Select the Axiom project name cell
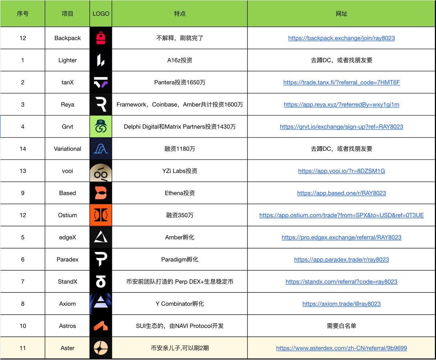The width and height of the screenshot is (436, 360). point(67,304)
